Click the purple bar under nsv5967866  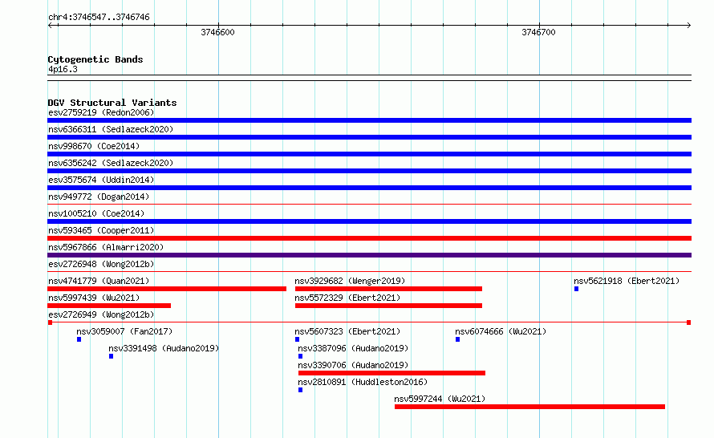point(369,255)
